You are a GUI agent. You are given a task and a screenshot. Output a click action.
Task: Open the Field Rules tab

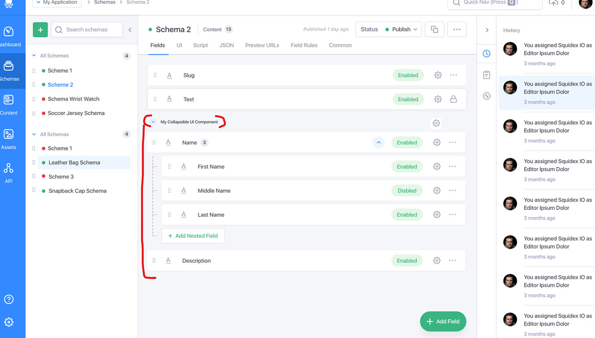(x=304, y=45)
